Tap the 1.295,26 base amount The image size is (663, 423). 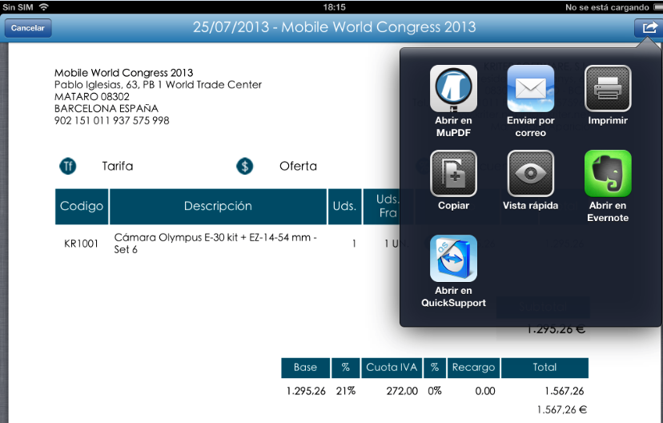click(306, 391)
